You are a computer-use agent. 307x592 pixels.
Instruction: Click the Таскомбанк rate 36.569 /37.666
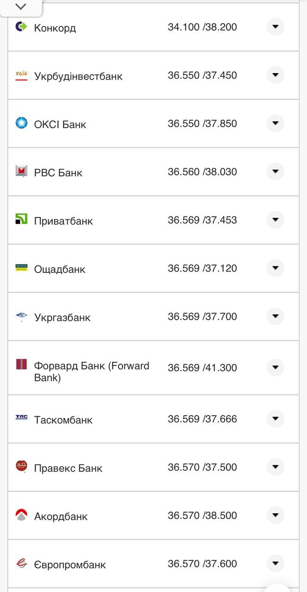tap(202, 419)
